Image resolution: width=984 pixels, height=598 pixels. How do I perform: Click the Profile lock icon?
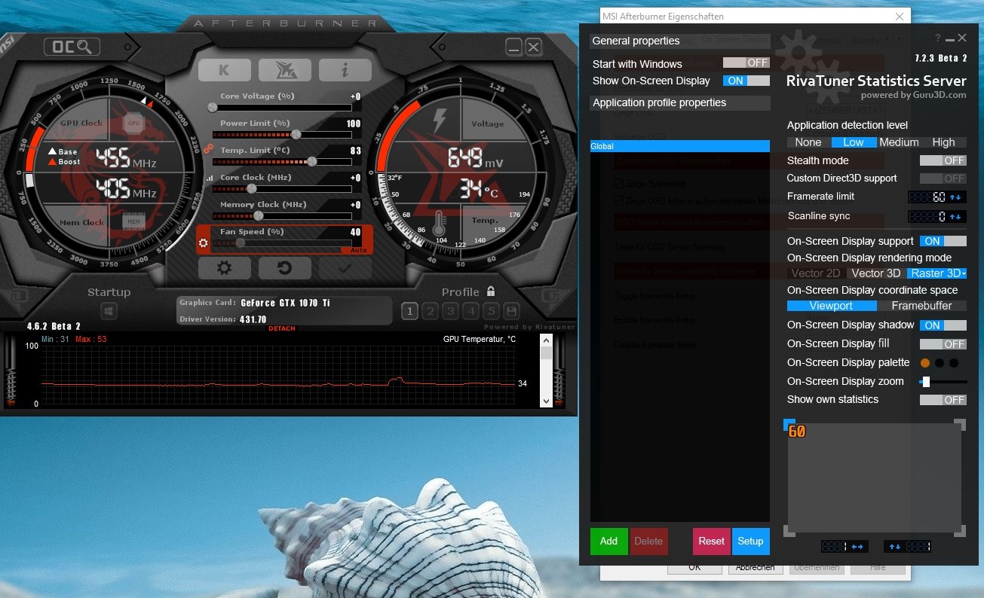(491, 291)
